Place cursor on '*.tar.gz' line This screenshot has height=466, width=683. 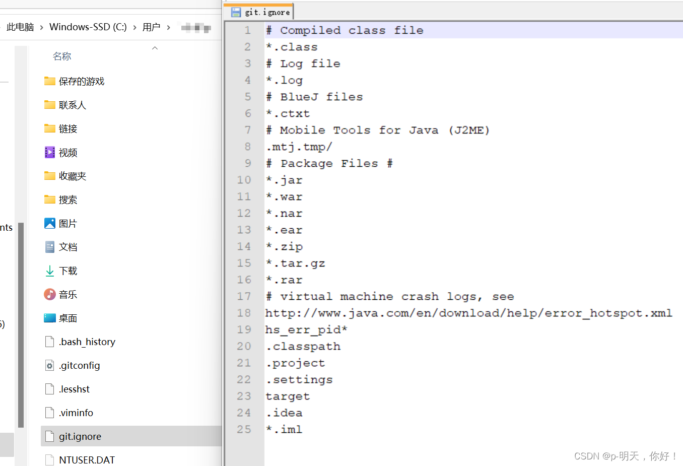click(295, 263)
